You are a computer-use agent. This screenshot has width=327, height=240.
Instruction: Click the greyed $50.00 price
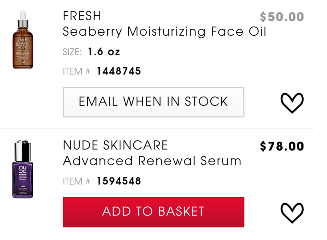click(282, 17)
